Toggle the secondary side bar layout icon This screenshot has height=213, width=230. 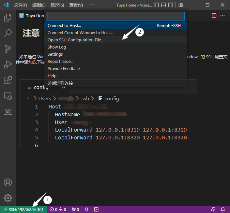click(171, 5)
